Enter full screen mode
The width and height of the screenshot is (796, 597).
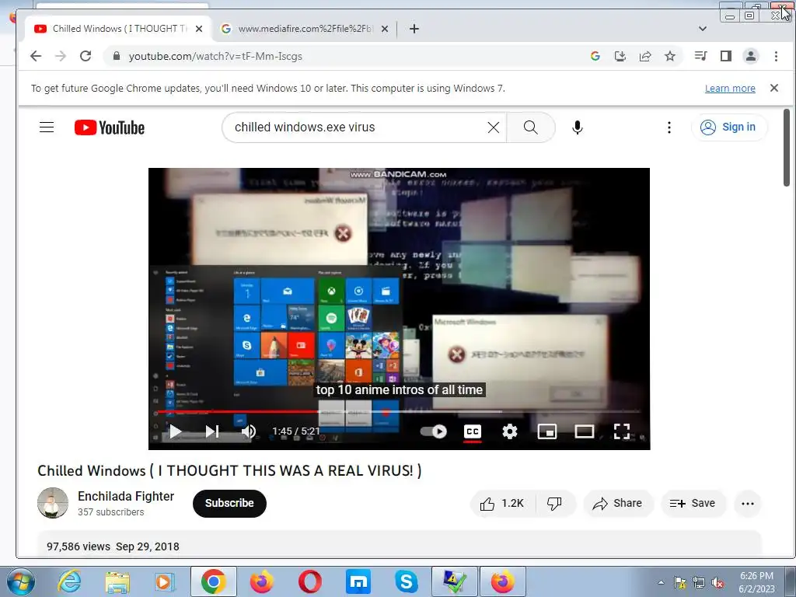[622, 431]
